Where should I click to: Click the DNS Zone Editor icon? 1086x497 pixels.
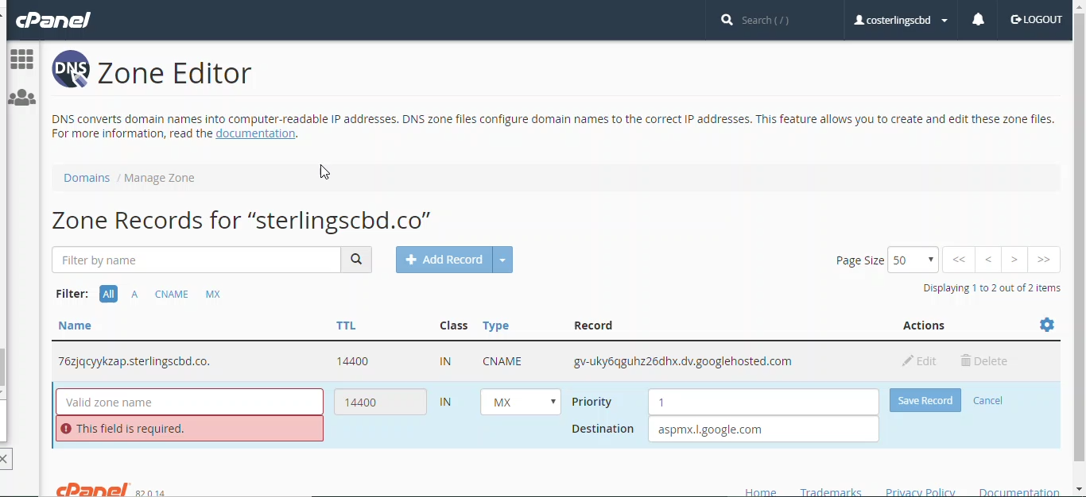(71, 69)
